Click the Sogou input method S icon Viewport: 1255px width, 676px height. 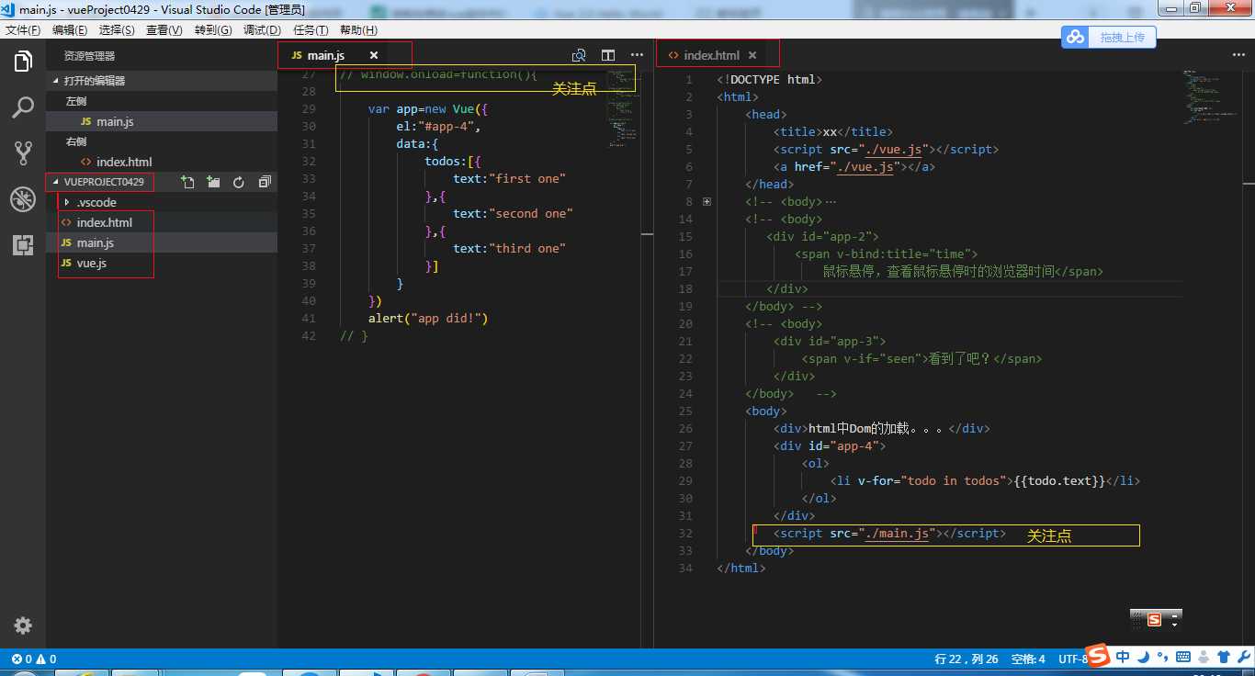(x=1099, y=656)
